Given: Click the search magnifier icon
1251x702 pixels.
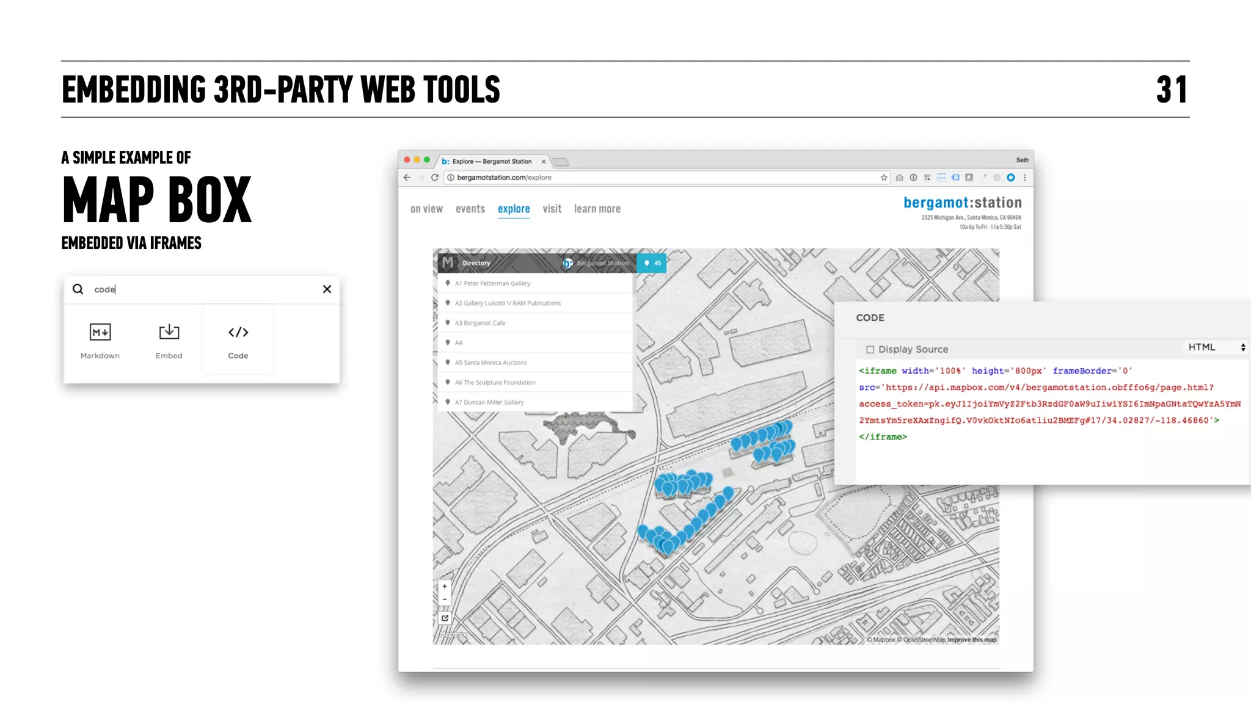Looking at the screenshot, I should pyautogui.click(x=78, y=289).
